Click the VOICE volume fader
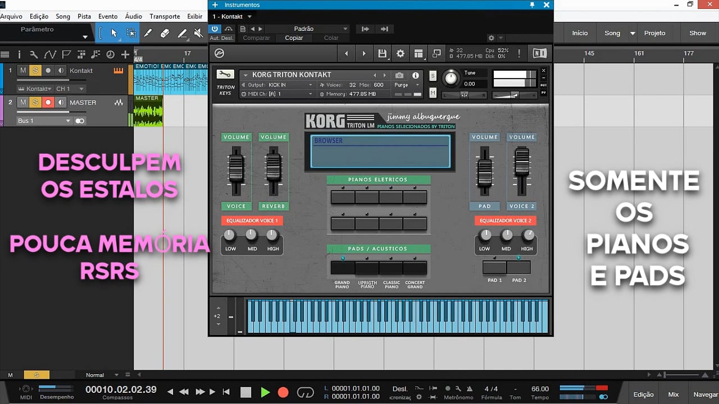Screen dimensions: 719x404 [236, 168]
